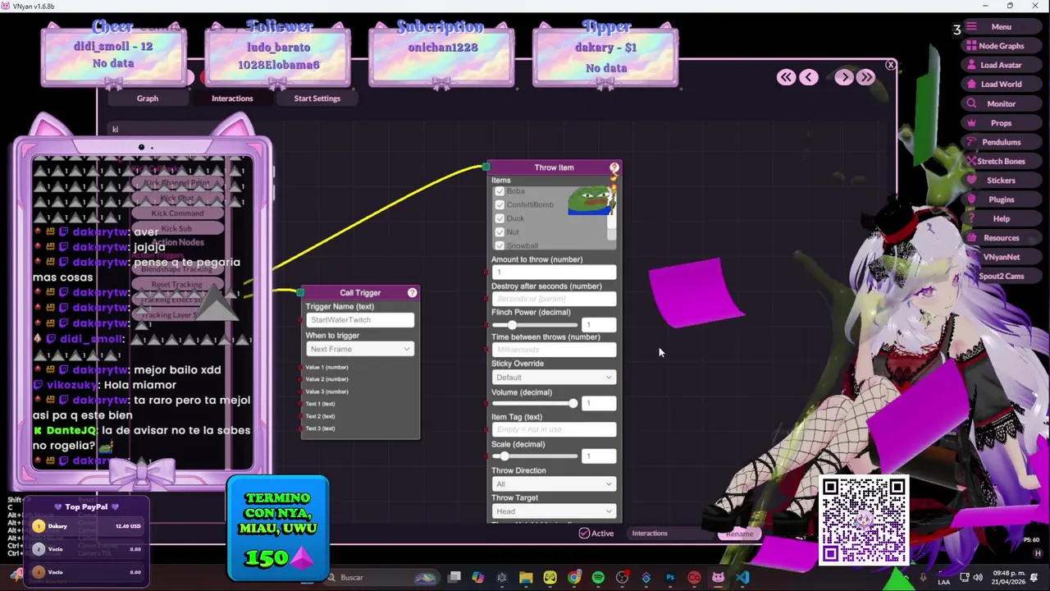Go to next graph with single-right arrow
Image resolution: width=1050 pixels, height=591 pixels.
coord(844,77)
